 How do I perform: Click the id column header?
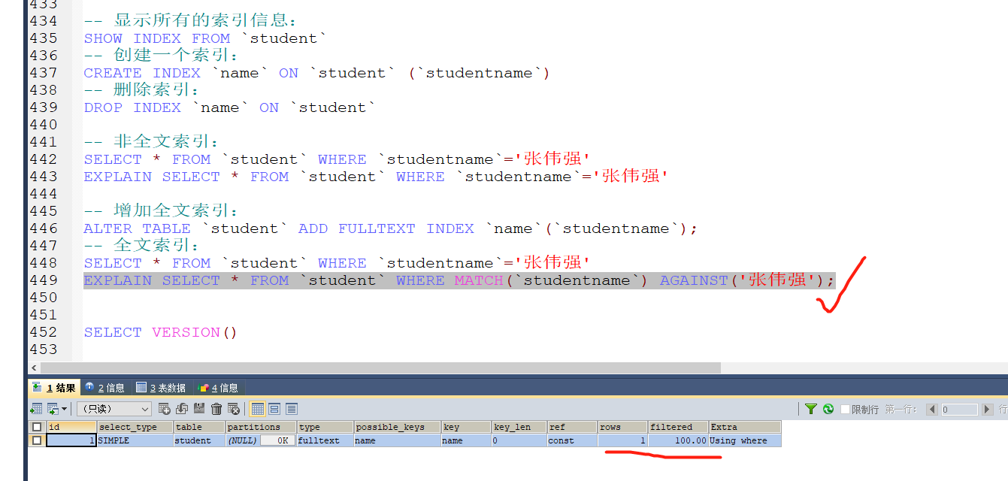(71, 427)
